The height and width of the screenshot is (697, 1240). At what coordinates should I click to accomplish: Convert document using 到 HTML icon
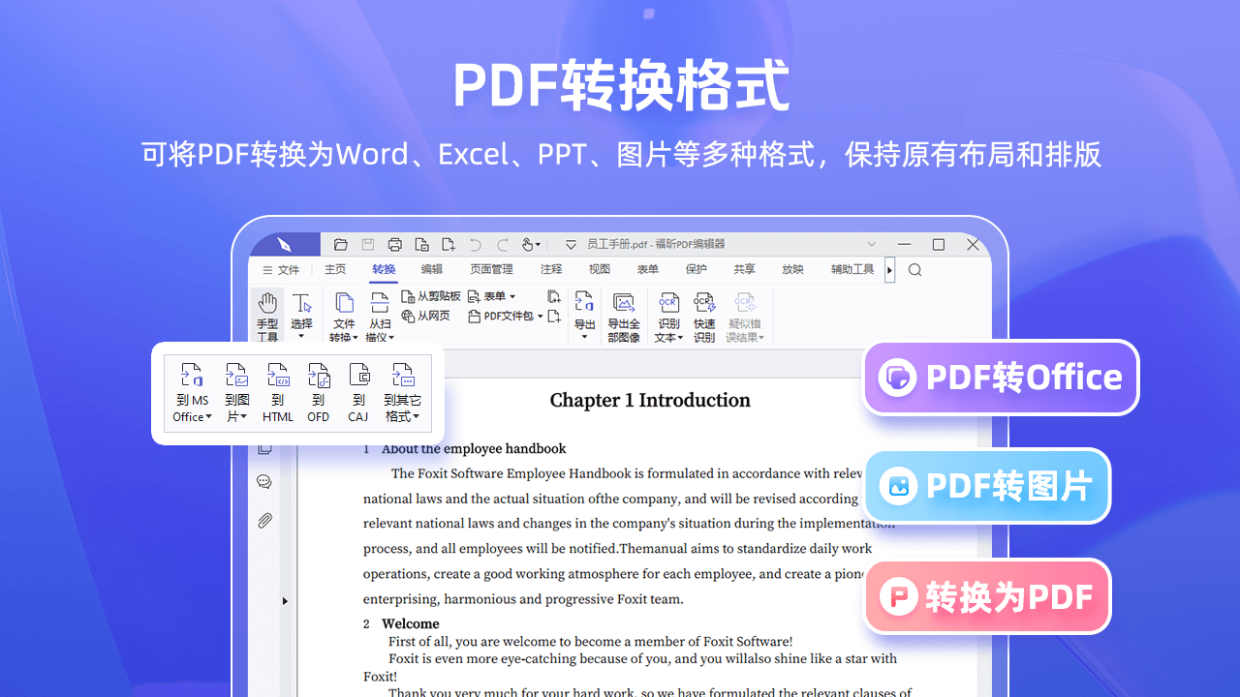pos(278,376)
